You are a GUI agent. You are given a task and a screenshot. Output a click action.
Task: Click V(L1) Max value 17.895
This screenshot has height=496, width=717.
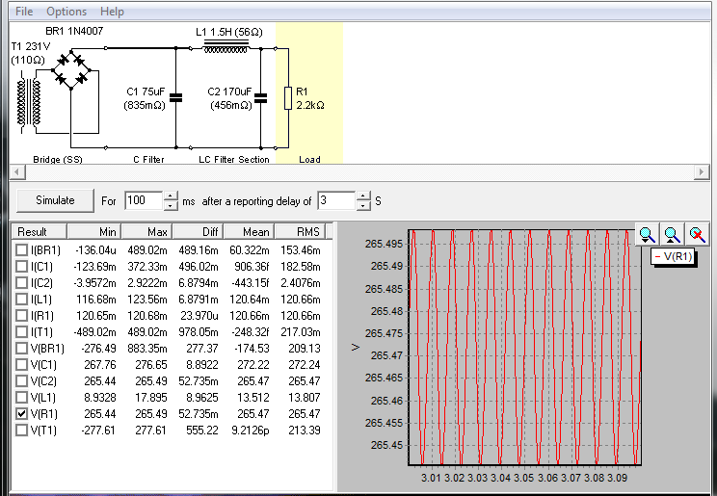(151, 398)
